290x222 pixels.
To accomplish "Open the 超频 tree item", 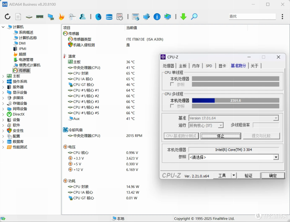I will coord(22,54).
